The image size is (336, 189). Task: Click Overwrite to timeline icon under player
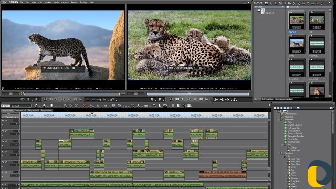pos(93,99)
